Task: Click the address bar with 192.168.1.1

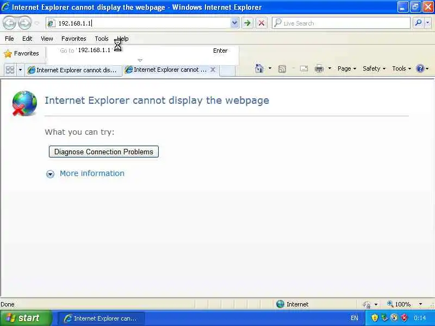Action: [x=139, y=23]
